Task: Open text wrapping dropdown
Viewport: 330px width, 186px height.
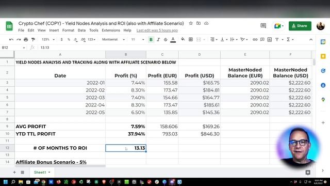Action: click(x=234, y=39)
